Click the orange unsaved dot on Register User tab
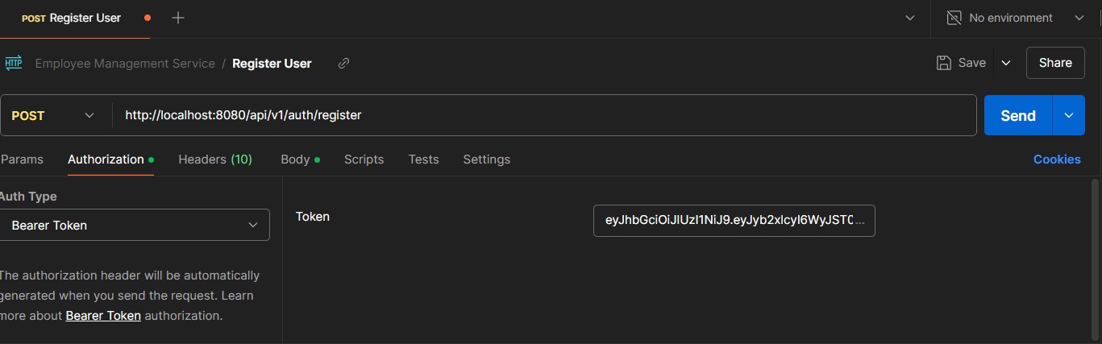This screenshot has height=344, width=1102. (x=147, y=18)
